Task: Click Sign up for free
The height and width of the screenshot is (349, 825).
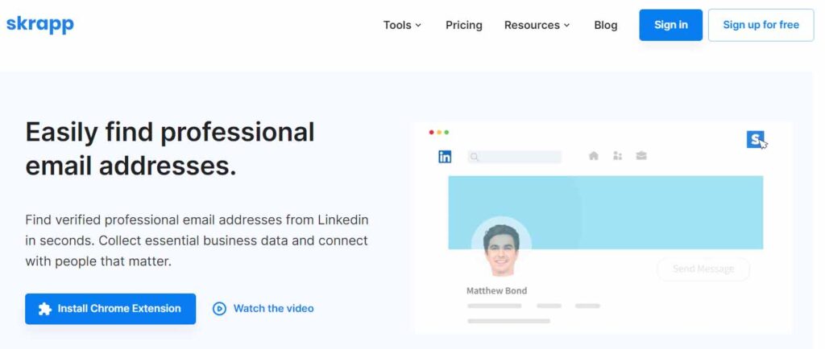Action: pos(761,25)
